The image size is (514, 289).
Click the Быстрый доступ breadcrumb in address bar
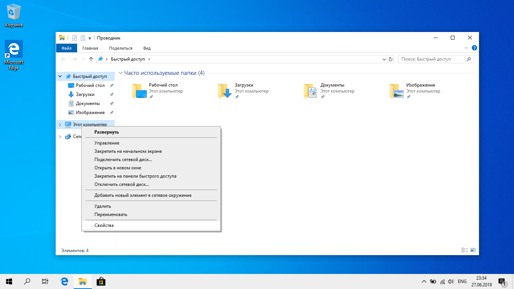(128, 59)
